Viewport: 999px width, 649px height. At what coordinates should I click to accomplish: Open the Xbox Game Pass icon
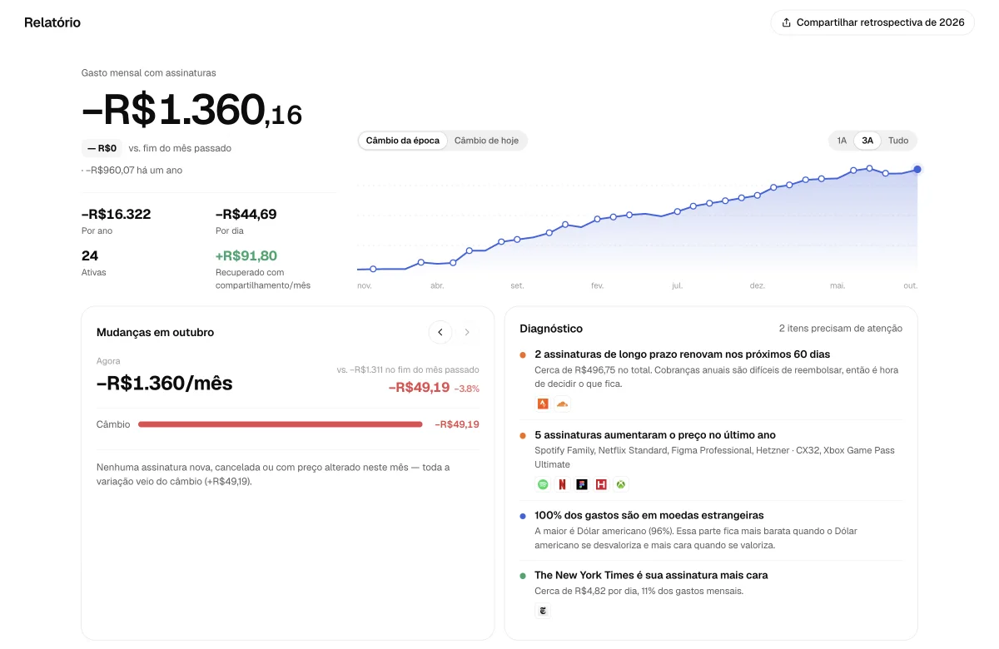620,484
